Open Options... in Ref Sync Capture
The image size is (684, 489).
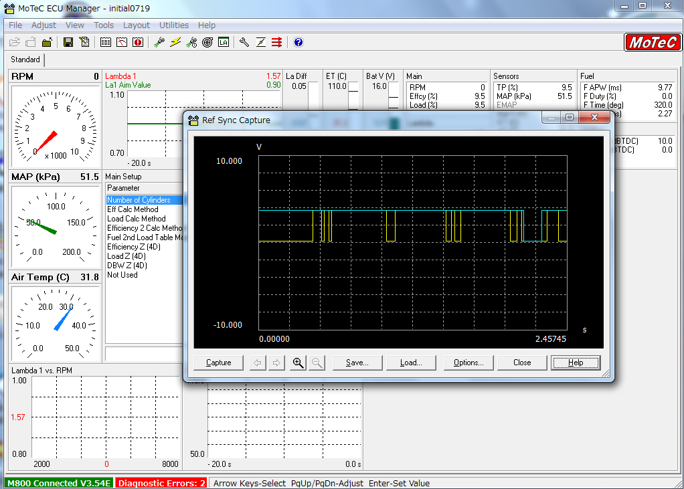click(x=468, y=363)
